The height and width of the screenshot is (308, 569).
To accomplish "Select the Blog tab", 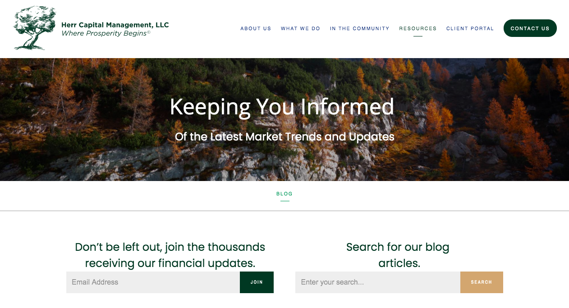I will [x=284, y=194].
